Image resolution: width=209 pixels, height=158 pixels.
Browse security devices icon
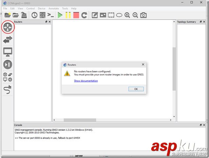coord(8,65)
